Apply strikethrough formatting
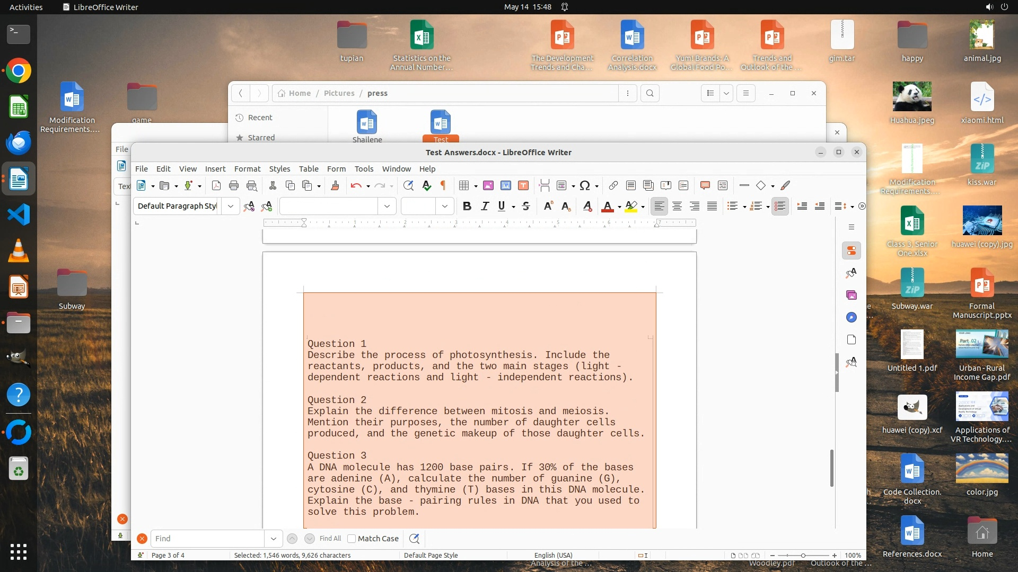Image resolution: width=1018 pixels, height=572 pixels. [526, 207]
